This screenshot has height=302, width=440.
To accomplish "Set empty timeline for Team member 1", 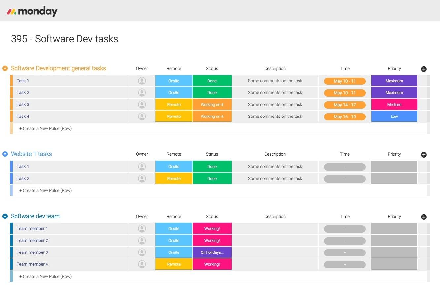I will [345, 229].
